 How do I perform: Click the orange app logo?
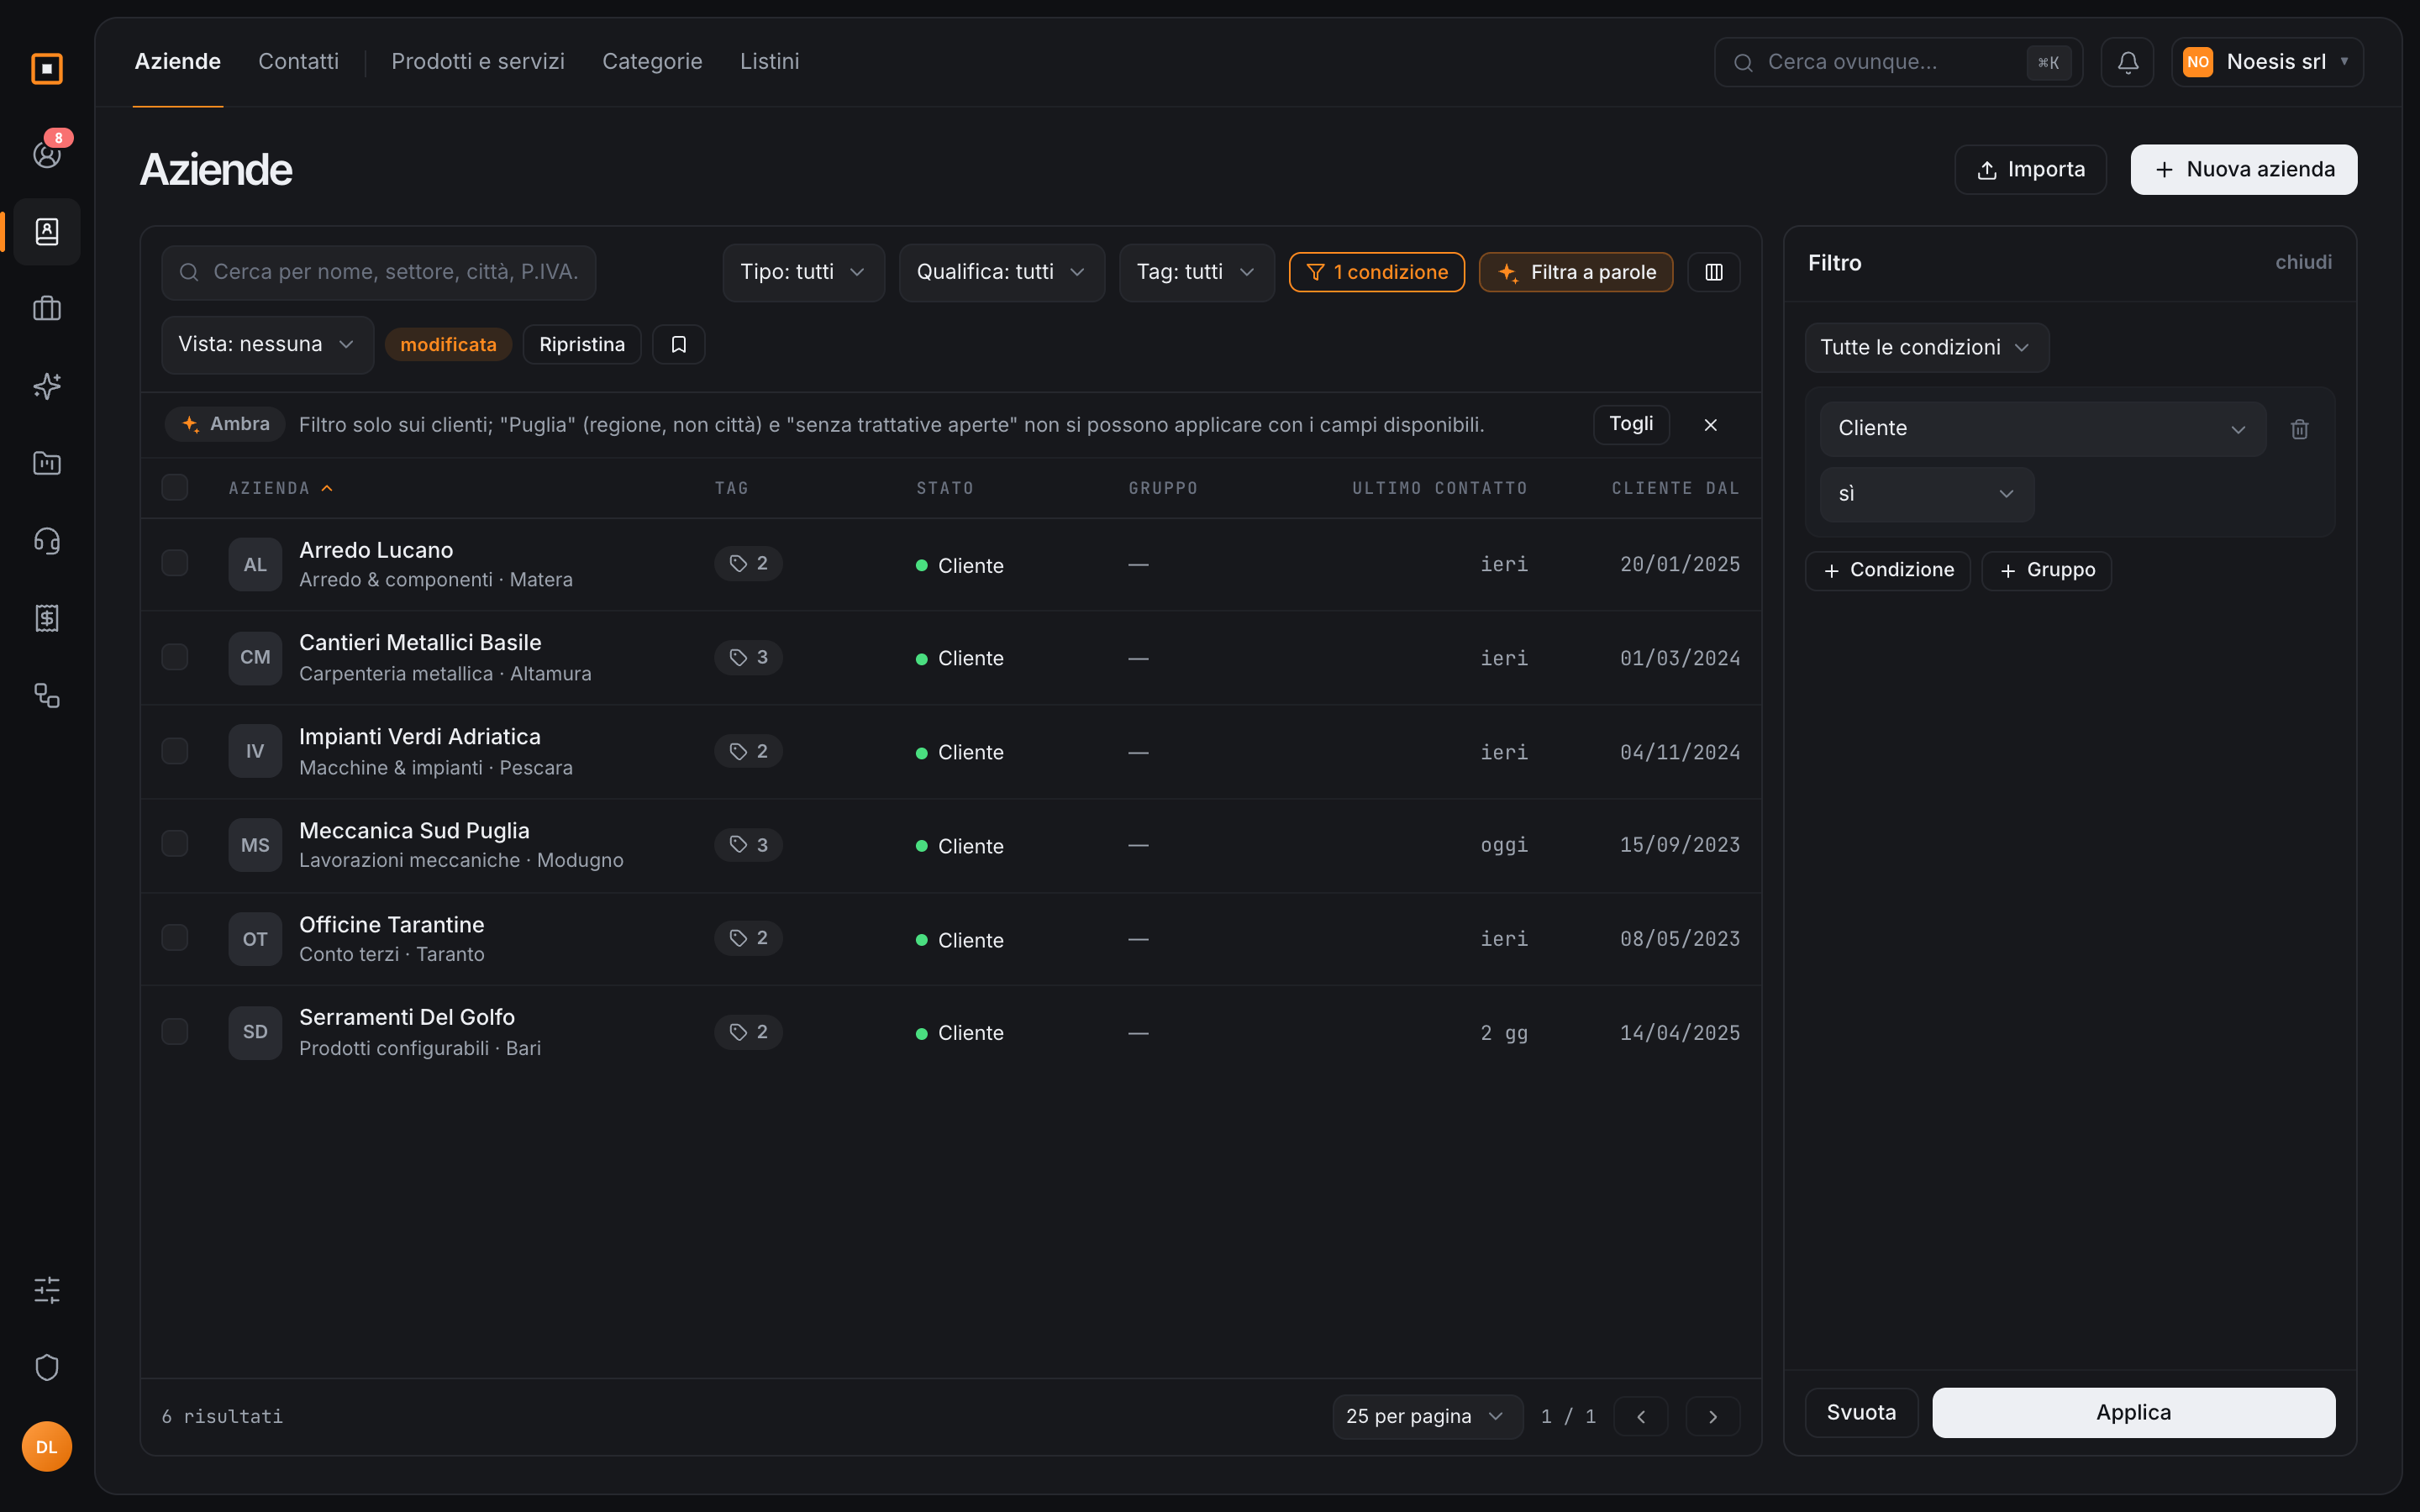pyautogui.click(x=47, y=68)
